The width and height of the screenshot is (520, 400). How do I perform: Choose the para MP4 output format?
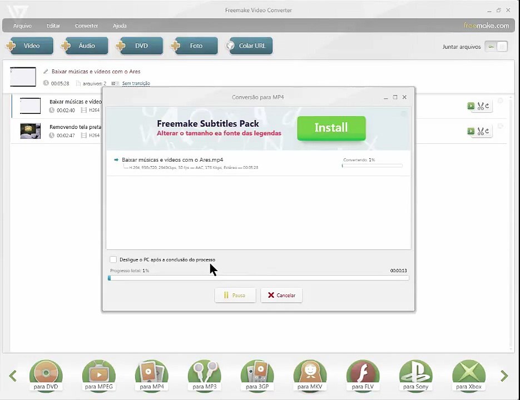152,376
